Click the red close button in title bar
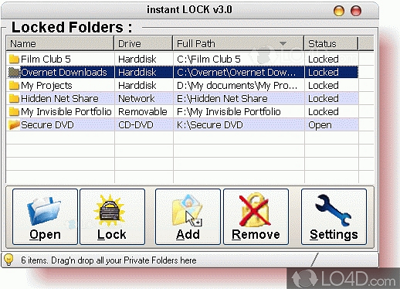The width and height of the screenshot is (400, 289). pyautogui.click(x=356, y=11)
